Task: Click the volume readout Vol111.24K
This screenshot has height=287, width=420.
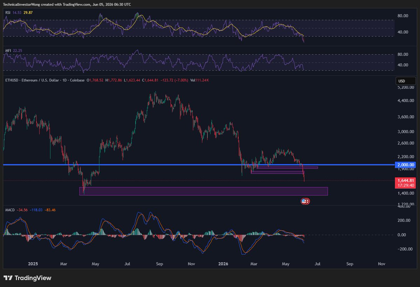Action: click(x=199, y=80)
